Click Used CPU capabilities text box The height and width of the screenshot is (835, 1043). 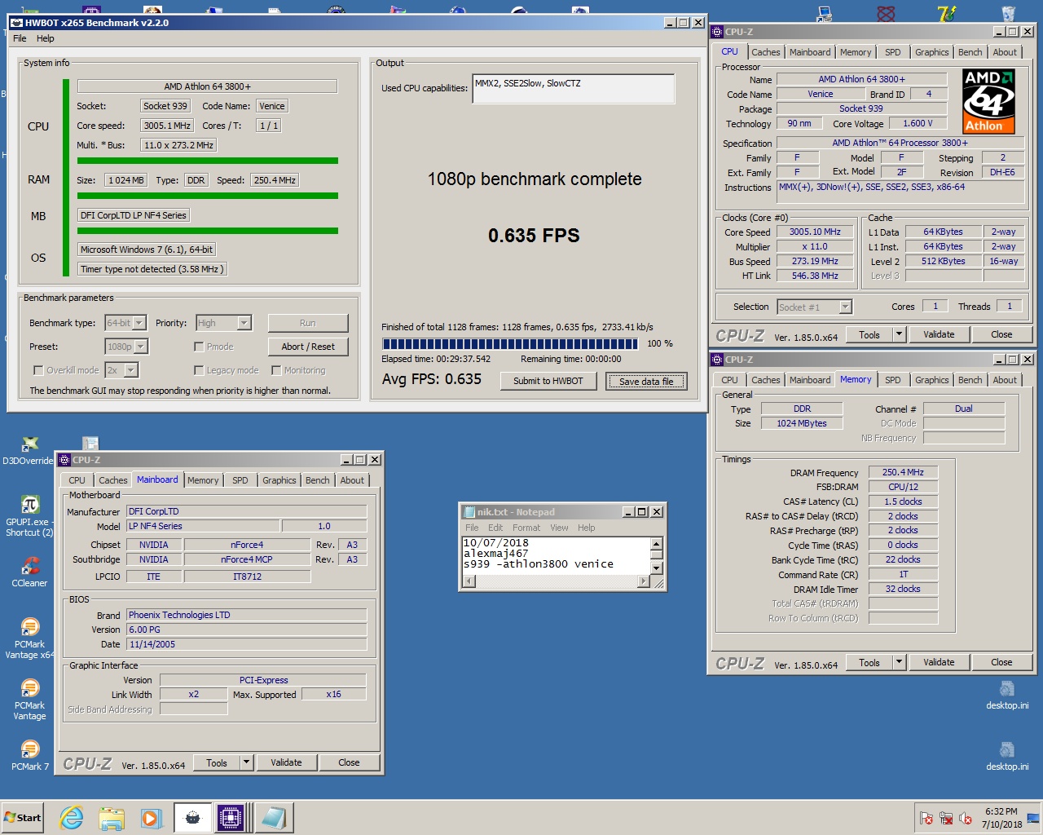[x=574, y=89]
